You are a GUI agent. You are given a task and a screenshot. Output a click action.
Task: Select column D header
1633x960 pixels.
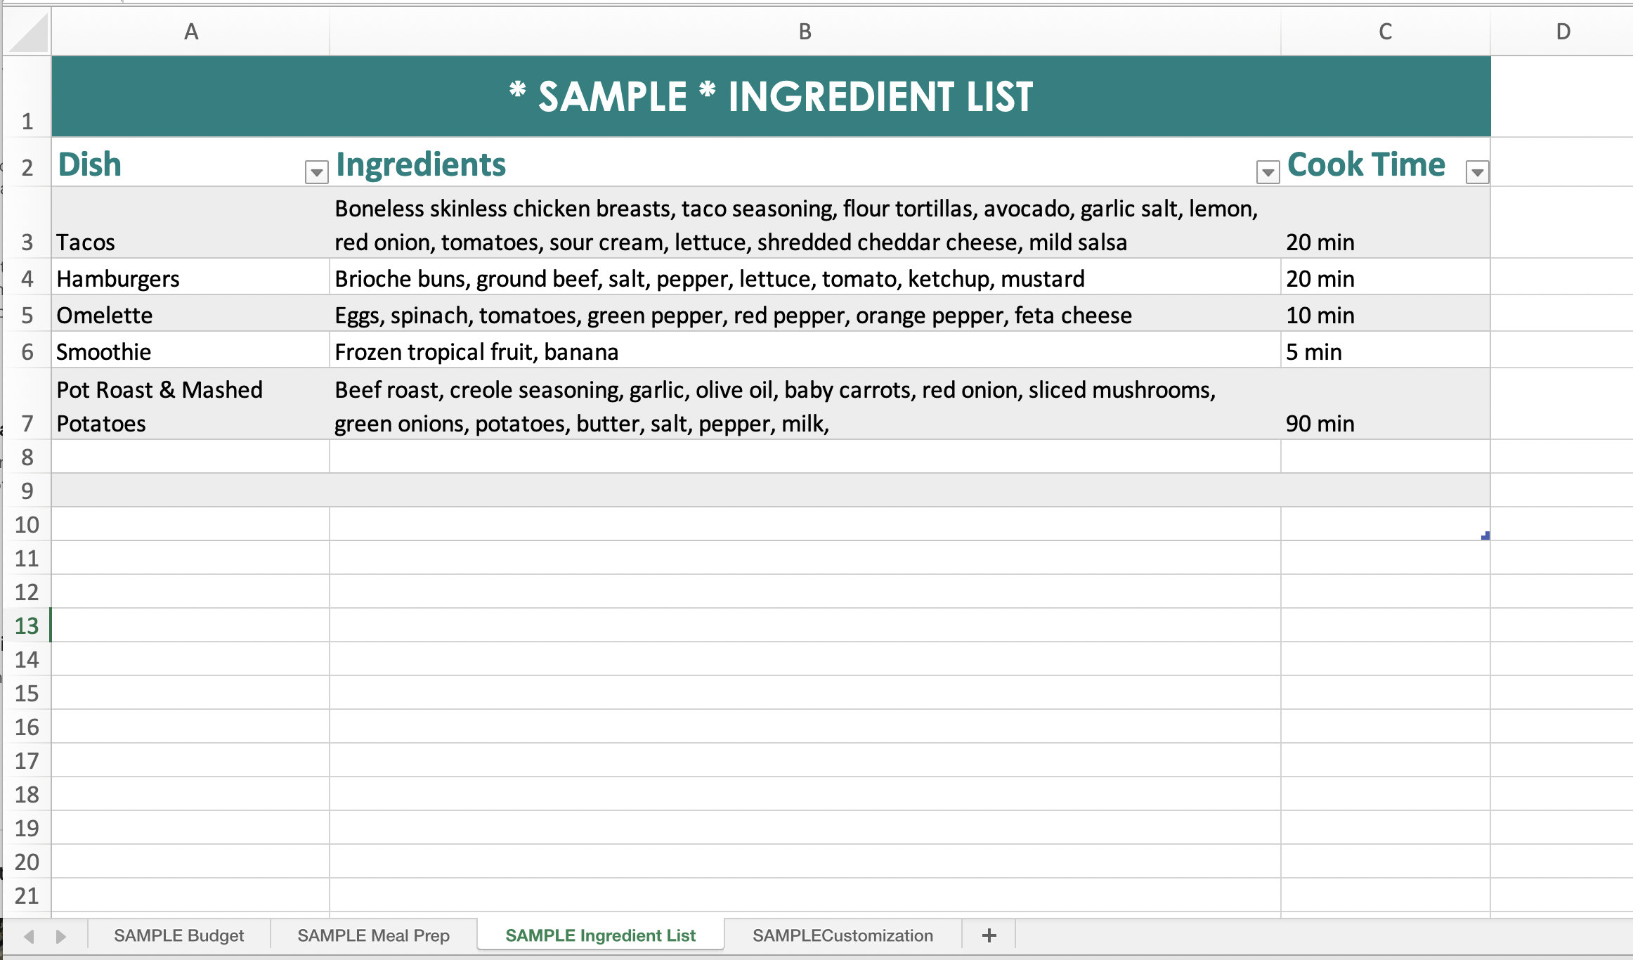pos(1563,31)
